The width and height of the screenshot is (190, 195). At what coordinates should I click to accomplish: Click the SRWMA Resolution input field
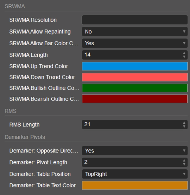135,20
